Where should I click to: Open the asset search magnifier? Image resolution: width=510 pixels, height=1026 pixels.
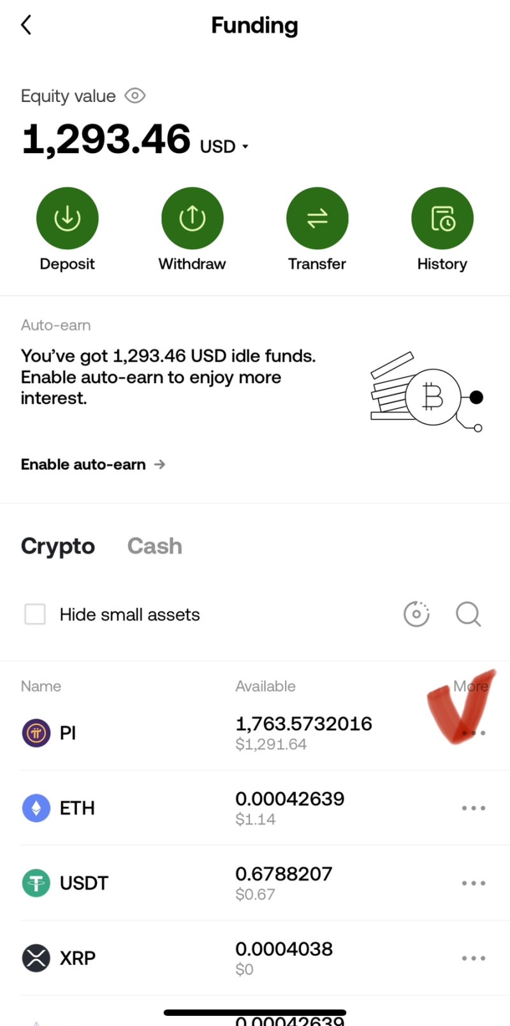(468, 614)
